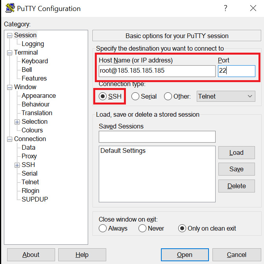
Task: Expand the SSH category tree node
Action: click(x=17, y=165)
